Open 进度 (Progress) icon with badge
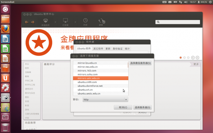This screenshot has height=133, width=213. [101, 22]
